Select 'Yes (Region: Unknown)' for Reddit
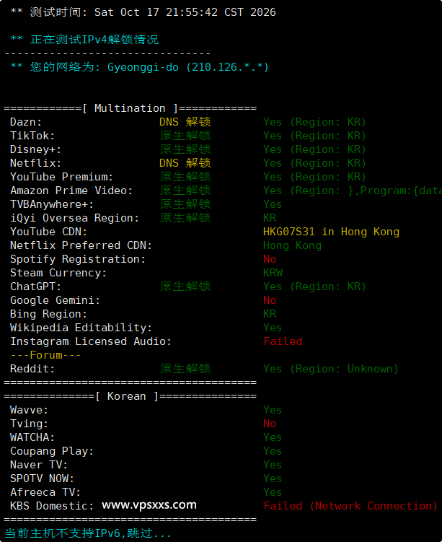The image size is (442, 542). pyautogui.click(x=330, y=369)
